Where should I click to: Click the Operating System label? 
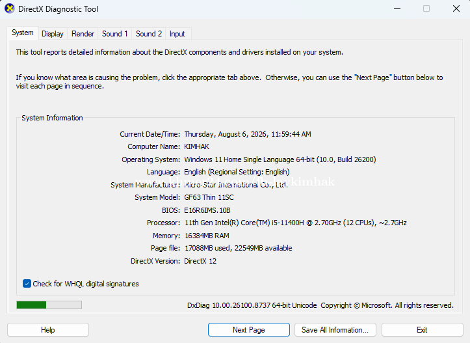click(151, 159)
